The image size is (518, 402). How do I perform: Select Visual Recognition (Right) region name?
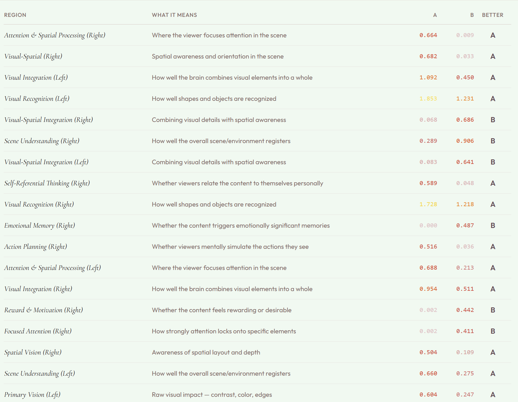(39, 204)
